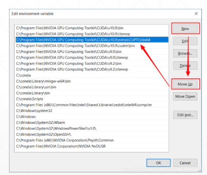The image size is (207, 175).
Task: Select the CUDA\v10.0\cudnn\bin entry
Action: pos(92,46)
